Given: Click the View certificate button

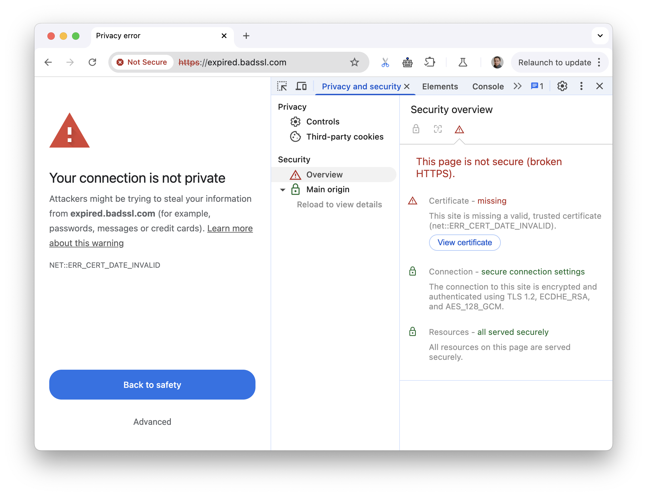Looking at the screenshot, I should coord(465,242).
